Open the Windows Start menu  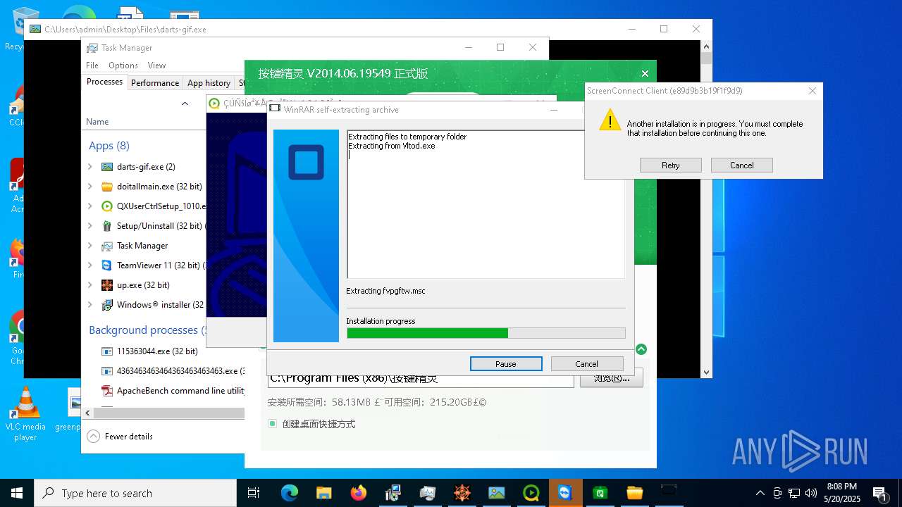[x=17, y=493]
